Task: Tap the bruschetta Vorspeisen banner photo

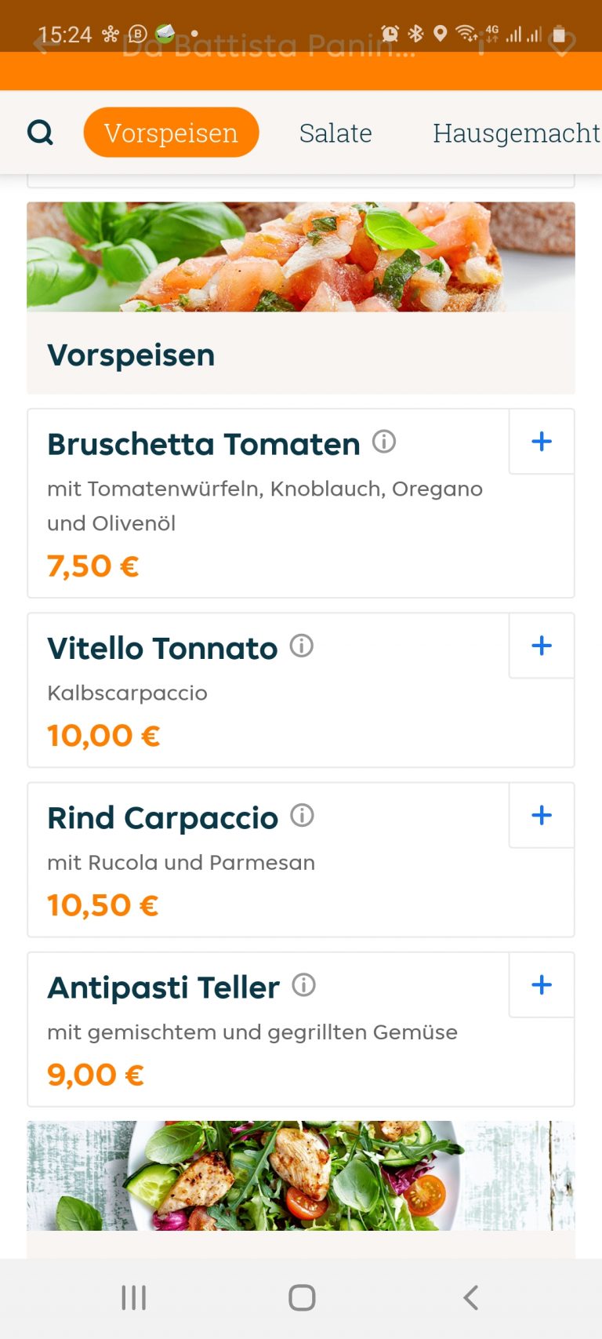Action: [x=301, y=257]
